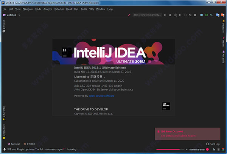Screen dimensions: 227x154
Task: Open Project Structure grid icon
Action: tap(202, 15)
